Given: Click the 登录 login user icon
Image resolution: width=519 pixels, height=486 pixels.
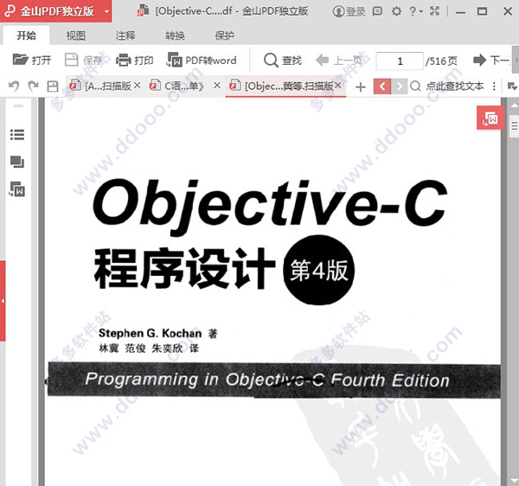Looking at the screenshot, I should tap(349, 11).
